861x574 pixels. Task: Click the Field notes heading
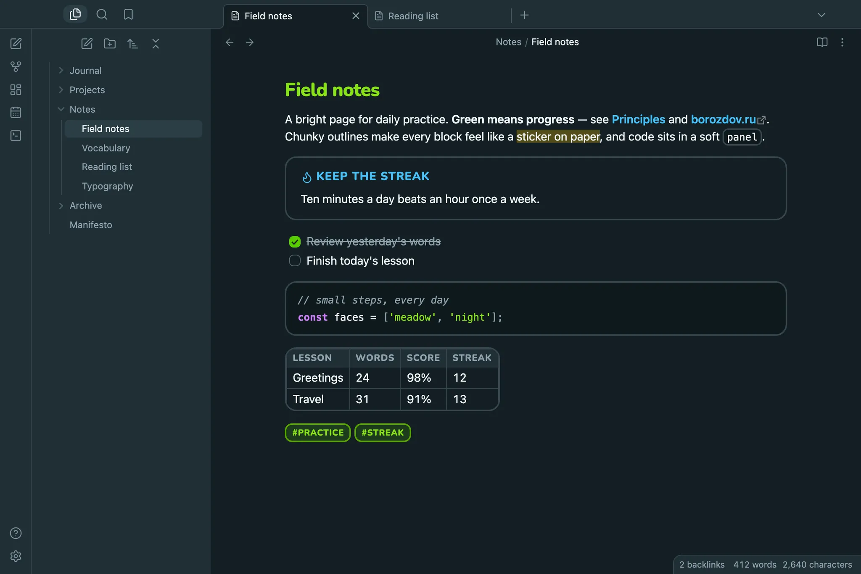pyautogui.click(x=332, y=90)
